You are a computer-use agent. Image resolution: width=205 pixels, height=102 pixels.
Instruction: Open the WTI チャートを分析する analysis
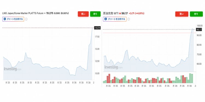pyautogui.click(x=115, y=19)
